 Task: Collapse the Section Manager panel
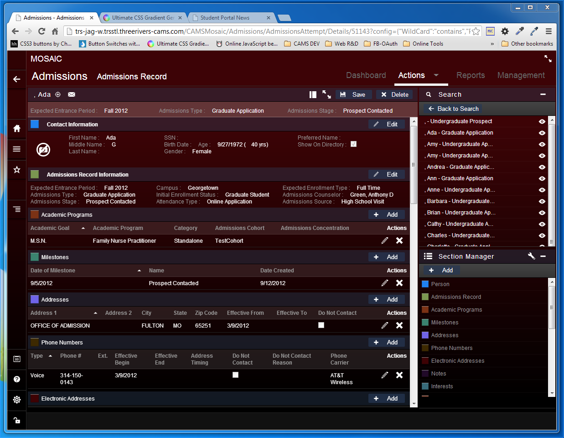click(543, 256)
